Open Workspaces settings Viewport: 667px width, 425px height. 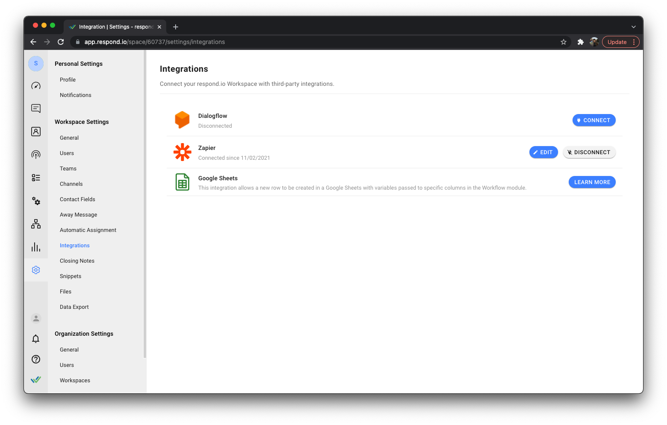(x=75, y=381)
